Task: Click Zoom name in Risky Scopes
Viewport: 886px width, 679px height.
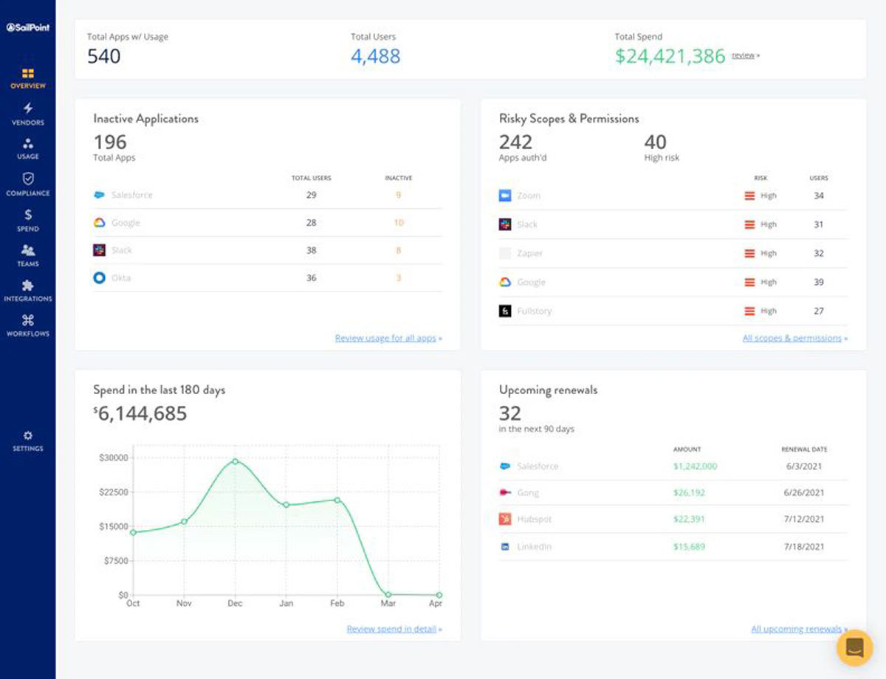Action: [x=529, y=196]
